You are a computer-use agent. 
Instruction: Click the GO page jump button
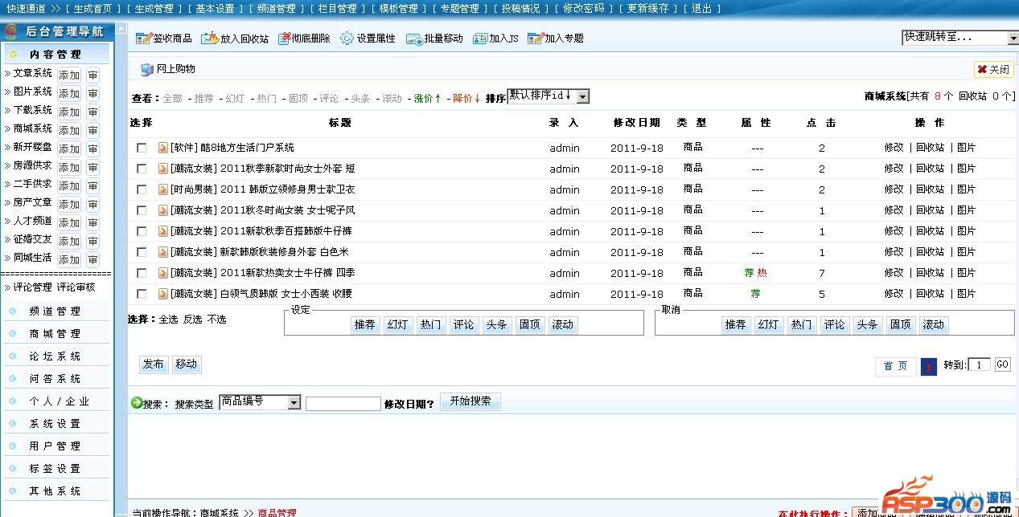point(1002,364)
